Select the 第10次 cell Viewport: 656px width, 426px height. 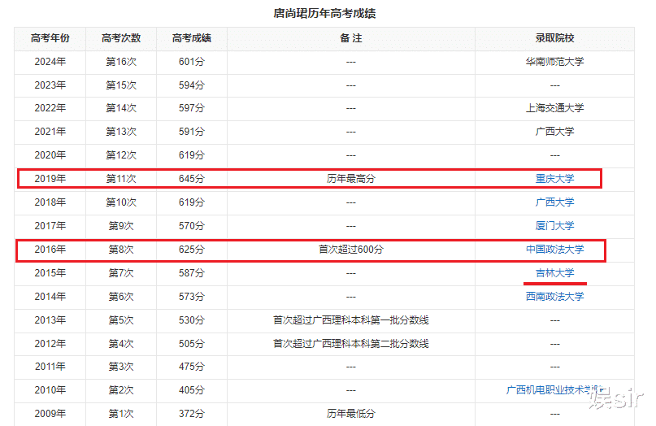tap(121, 202)
